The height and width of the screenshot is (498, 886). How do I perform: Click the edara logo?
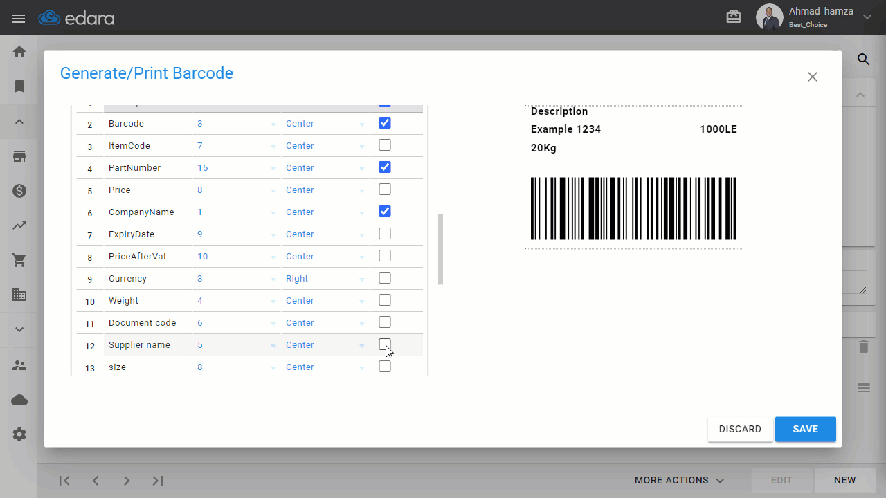(x=76, y=18)
